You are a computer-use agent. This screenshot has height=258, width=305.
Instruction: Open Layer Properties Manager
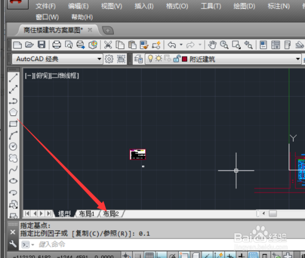139,59
